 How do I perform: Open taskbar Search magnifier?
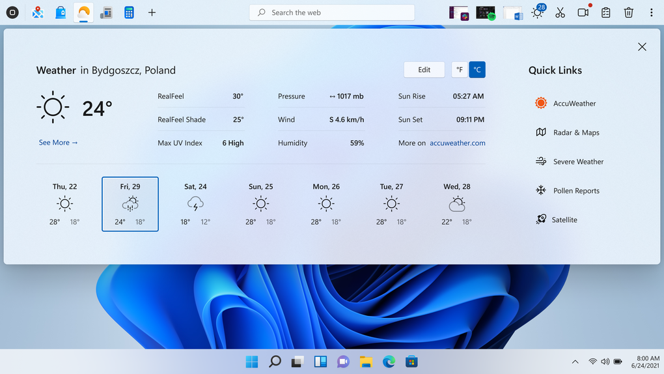point(275,362)
